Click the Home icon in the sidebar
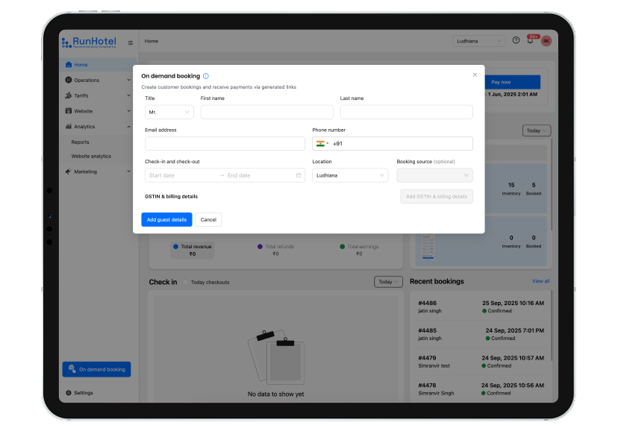This screenshot has width=618, height=434. pyautogui.click(x=69, y=65)
